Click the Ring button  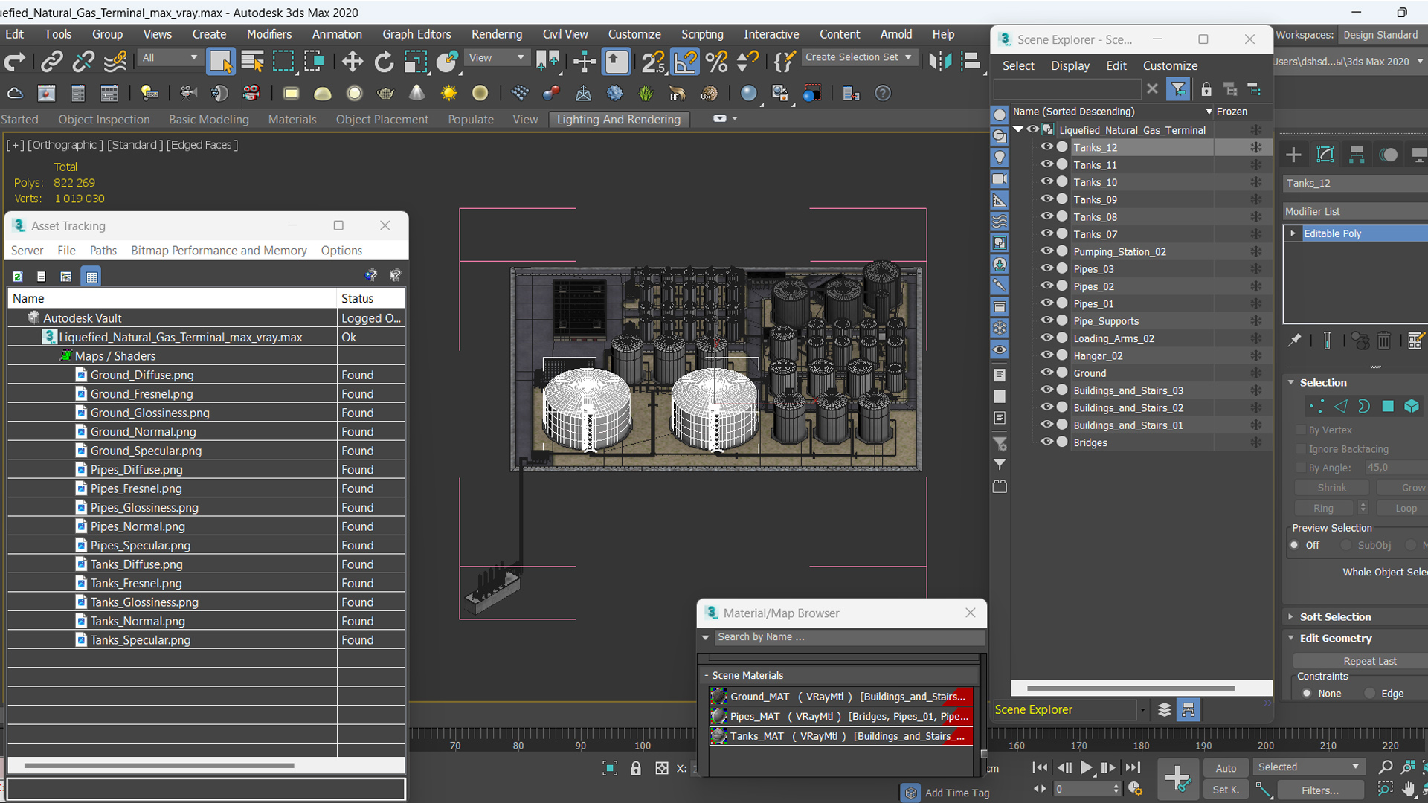coord(1324,509)
